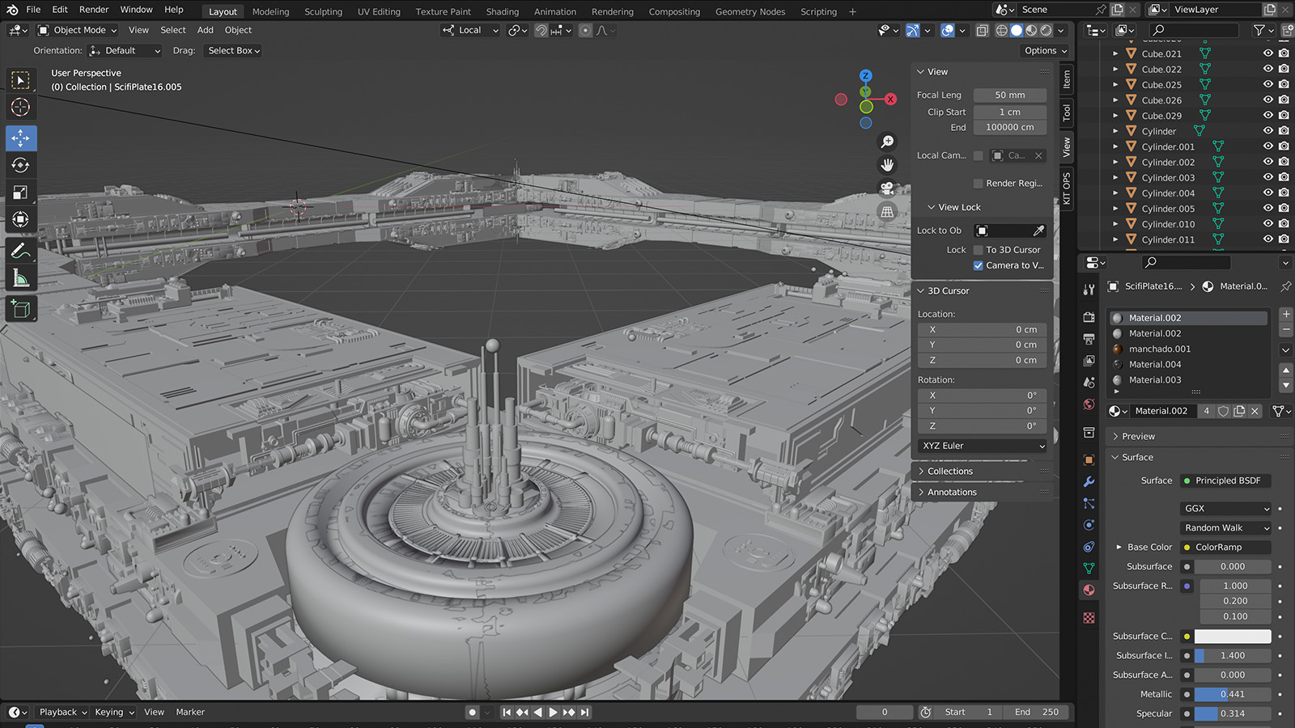The image size is (1295, 728).
Task: Click the Add Cube tool
Action: [21, 309]
